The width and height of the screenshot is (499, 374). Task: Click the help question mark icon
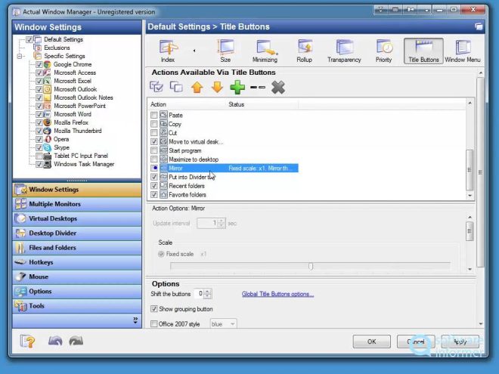tap(28, 342)
